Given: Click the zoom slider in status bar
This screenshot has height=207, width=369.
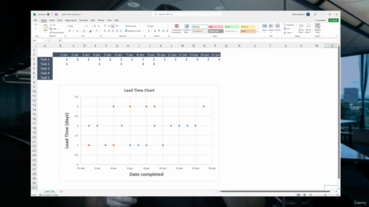Looking at the screenshot, I should click(325, 195).
